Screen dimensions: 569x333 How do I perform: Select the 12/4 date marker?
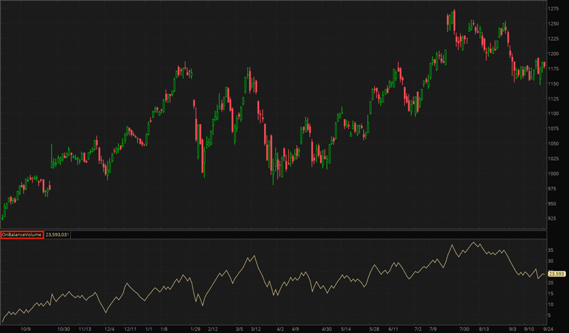pyautogui.click(x=109, y=329)
